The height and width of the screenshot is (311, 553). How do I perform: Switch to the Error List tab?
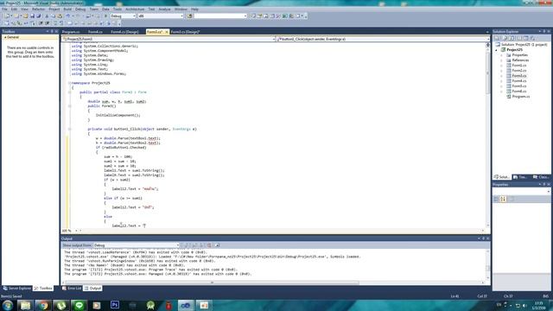click(x=72, y=289)
